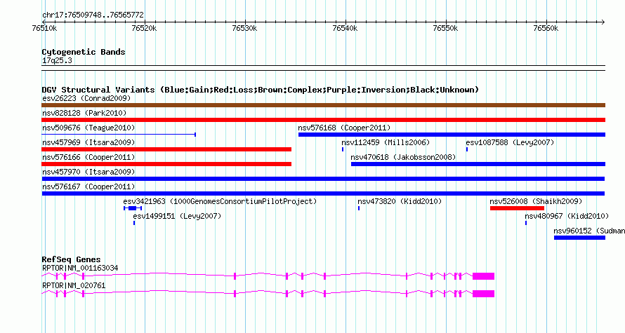Screen dimensions: 625x333
Task: Click the esv26223 brown complex variant bar
Action: 323,105
